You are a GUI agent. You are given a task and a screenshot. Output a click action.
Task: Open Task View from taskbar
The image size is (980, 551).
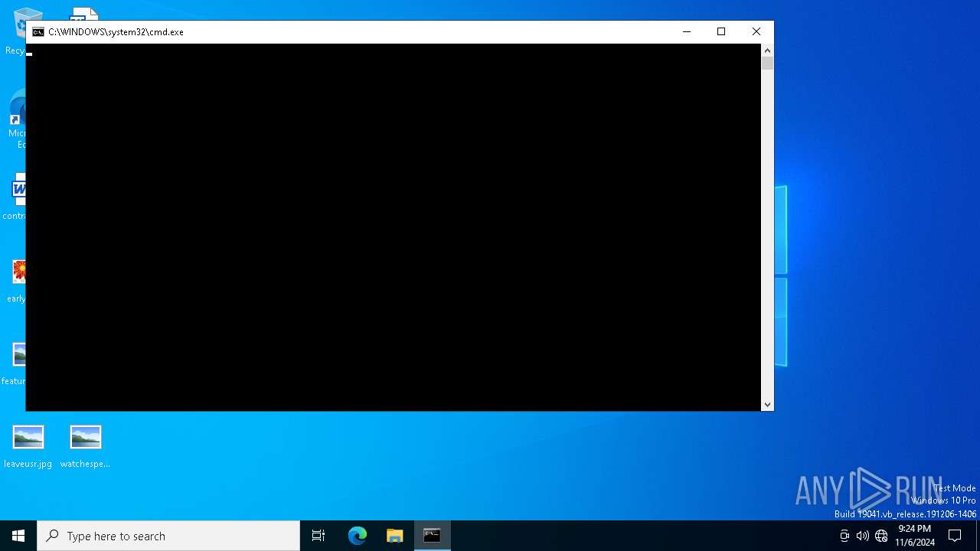318,536
